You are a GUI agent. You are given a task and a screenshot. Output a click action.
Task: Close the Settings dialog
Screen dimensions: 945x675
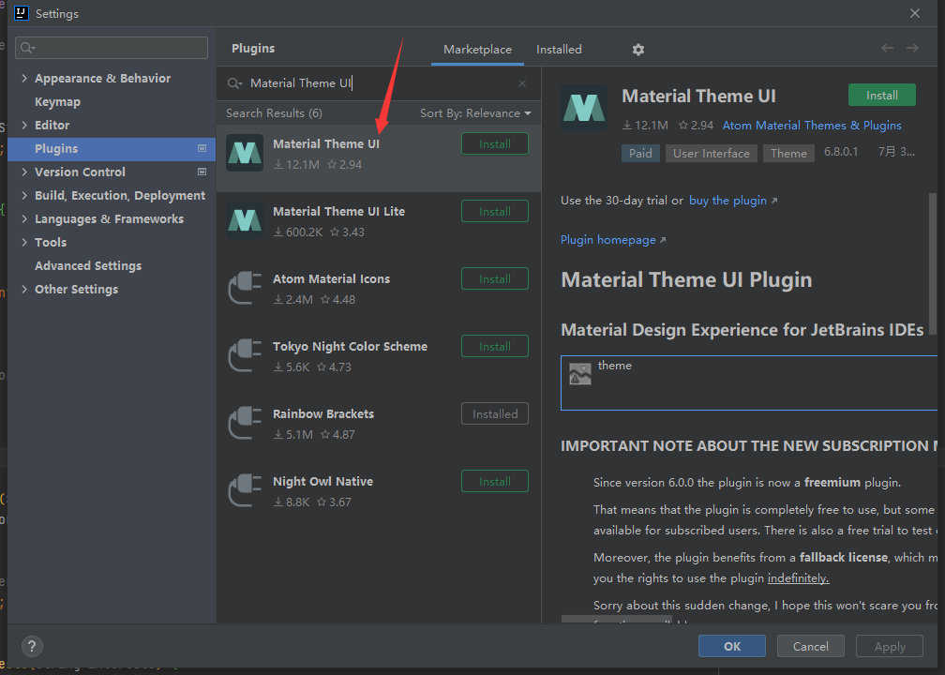click(x=915, y=13)
